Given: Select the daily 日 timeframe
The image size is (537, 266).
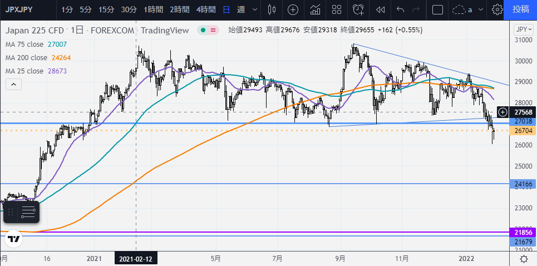Looking at the screenshot, I should tap(226, 9).
